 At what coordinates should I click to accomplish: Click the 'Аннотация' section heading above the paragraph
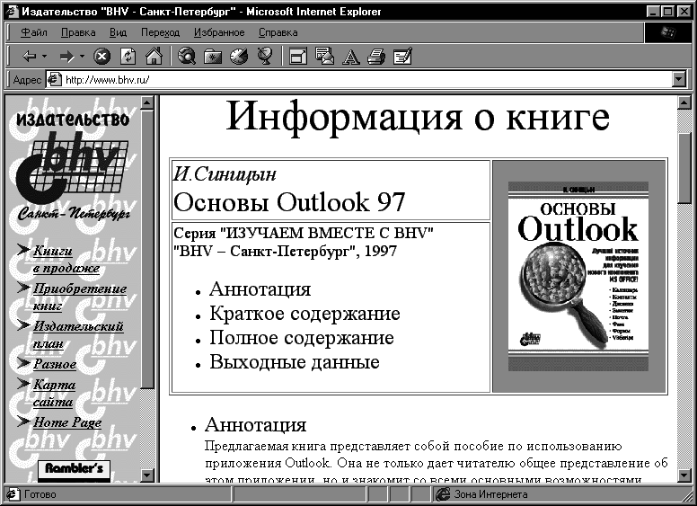pos(256,424)
